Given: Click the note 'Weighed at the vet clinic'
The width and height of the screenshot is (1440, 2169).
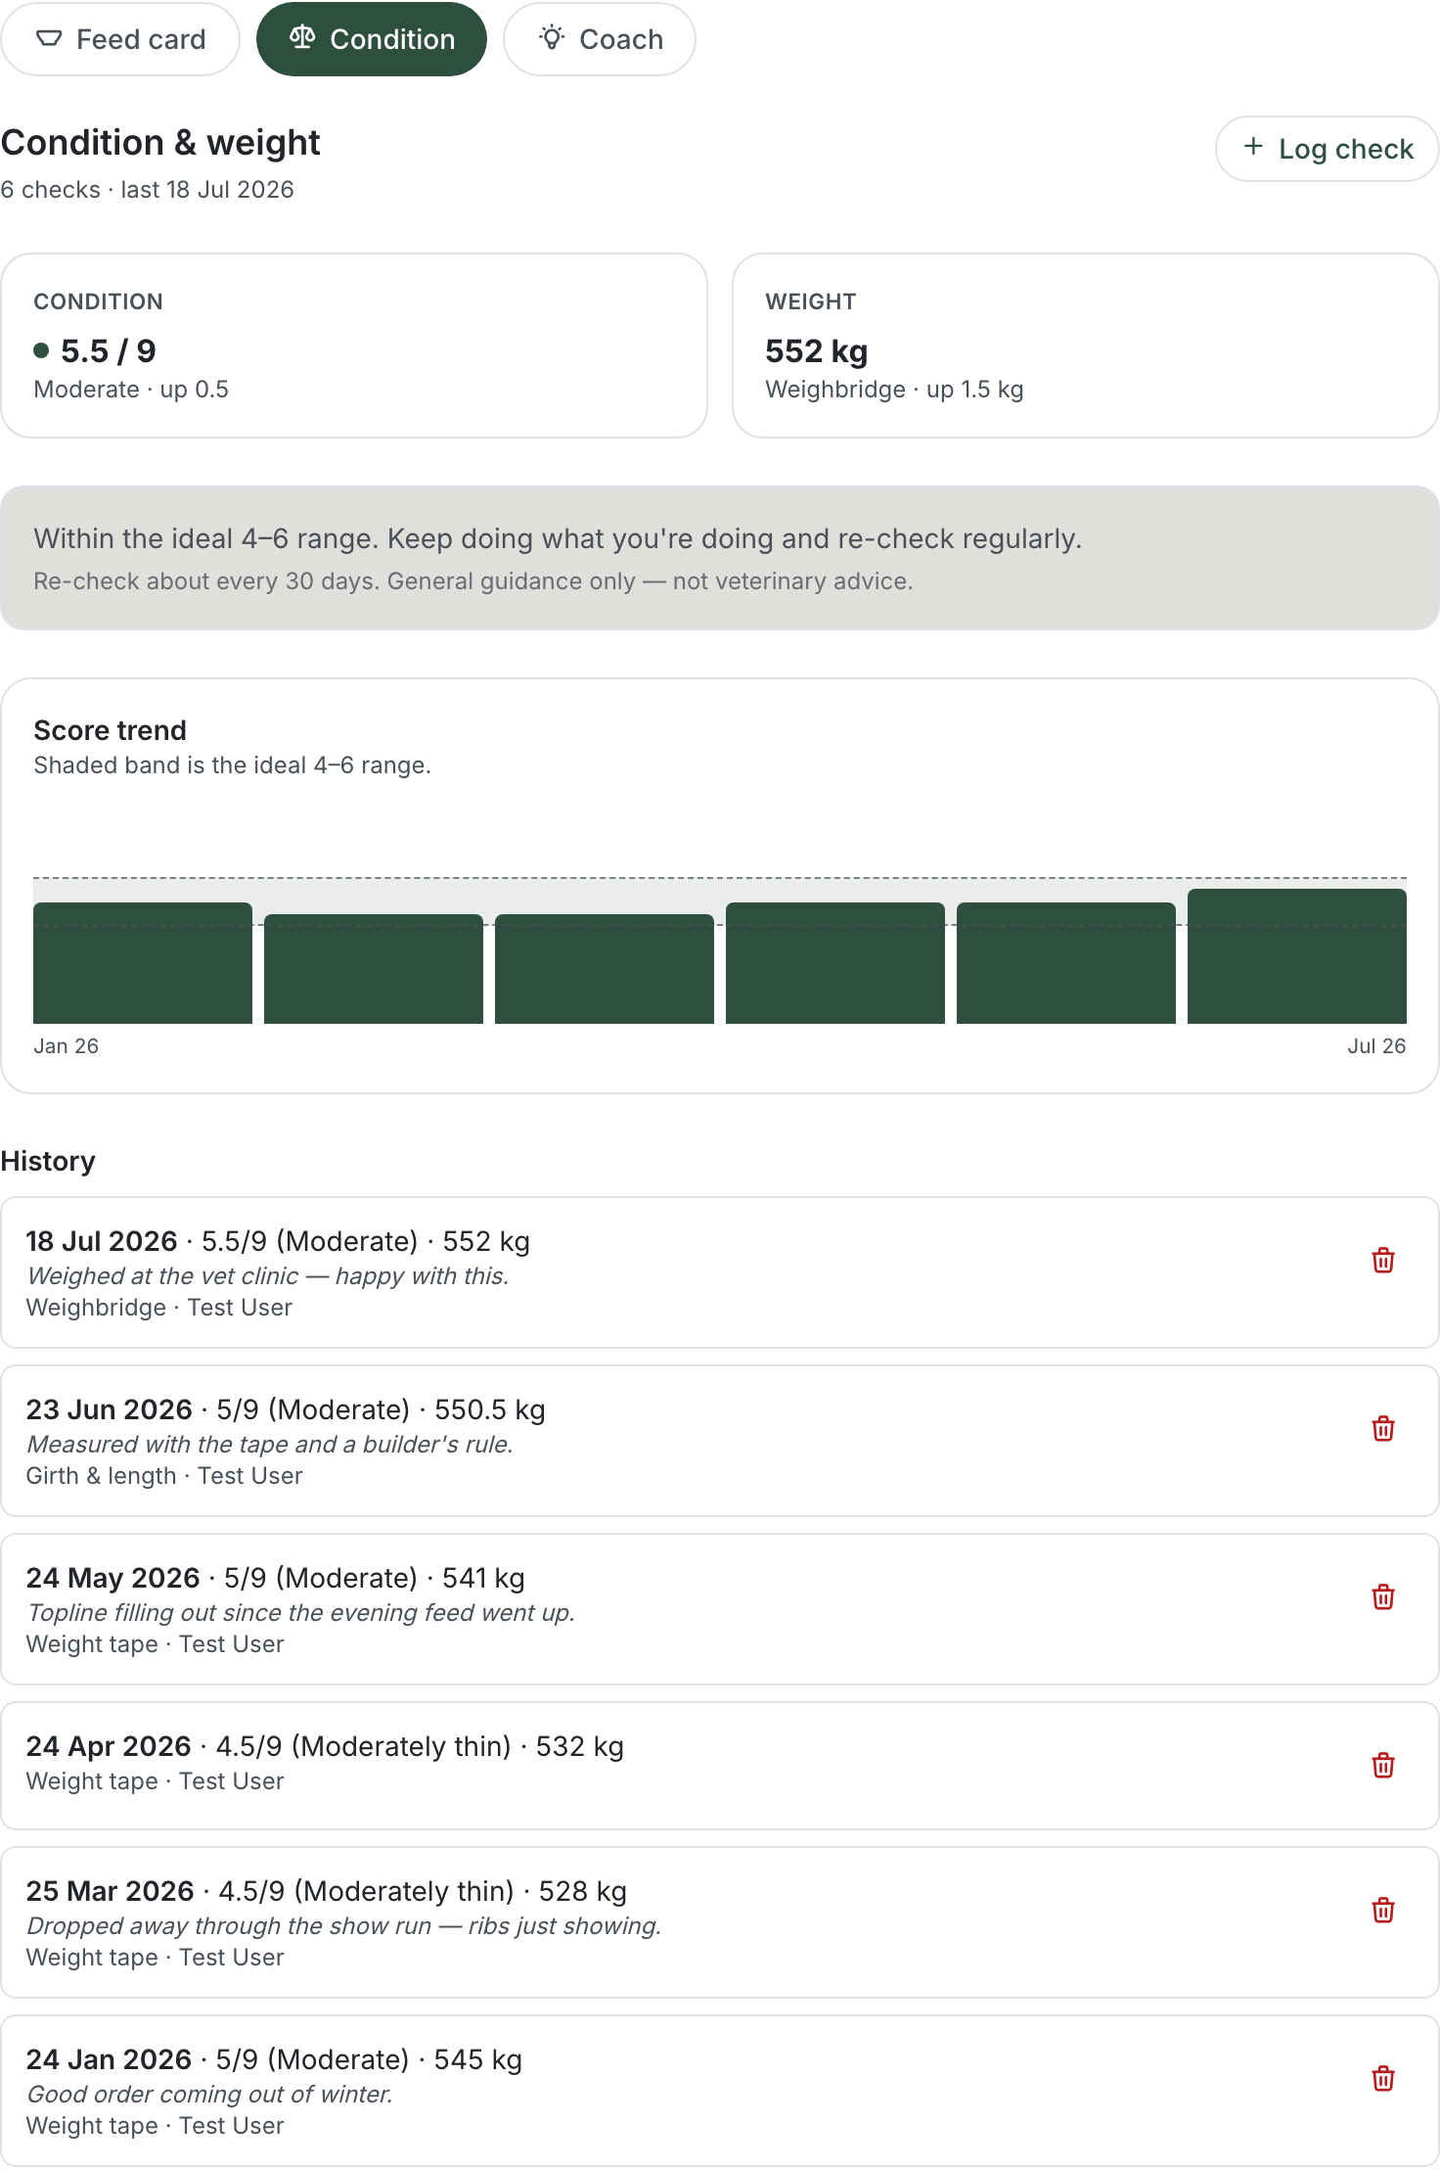Looking at the screenshot, I should point(268,1276).
